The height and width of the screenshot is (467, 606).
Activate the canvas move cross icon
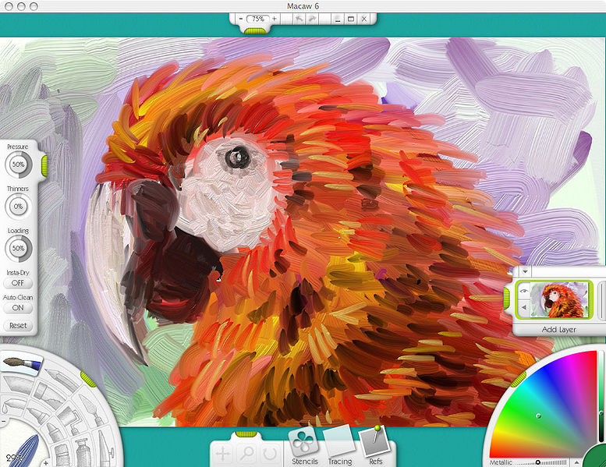coord(223,453)
